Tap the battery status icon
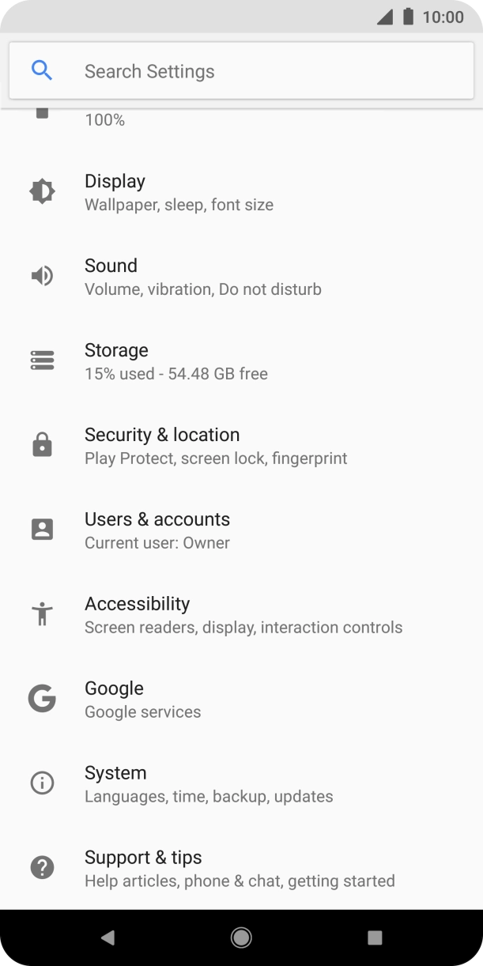483x966 pixels. click(x=408, y=17)
